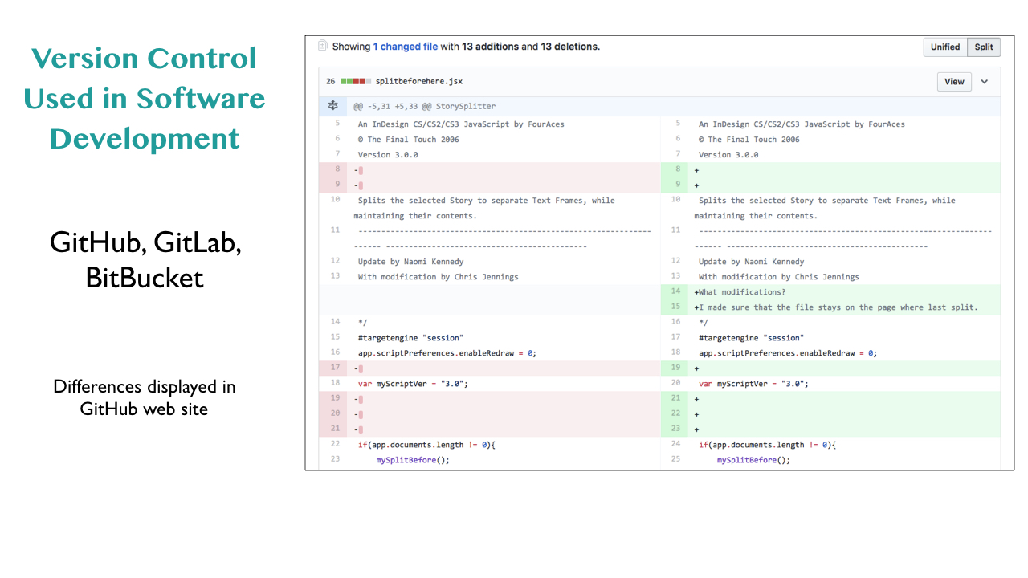Click right 'var myScriptVer = "3.0";' line
The width and height of the screenshot is (1028, 578).
point(753,384)
